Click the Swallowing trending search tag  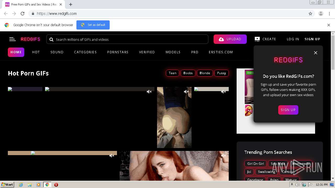(266, 172)
